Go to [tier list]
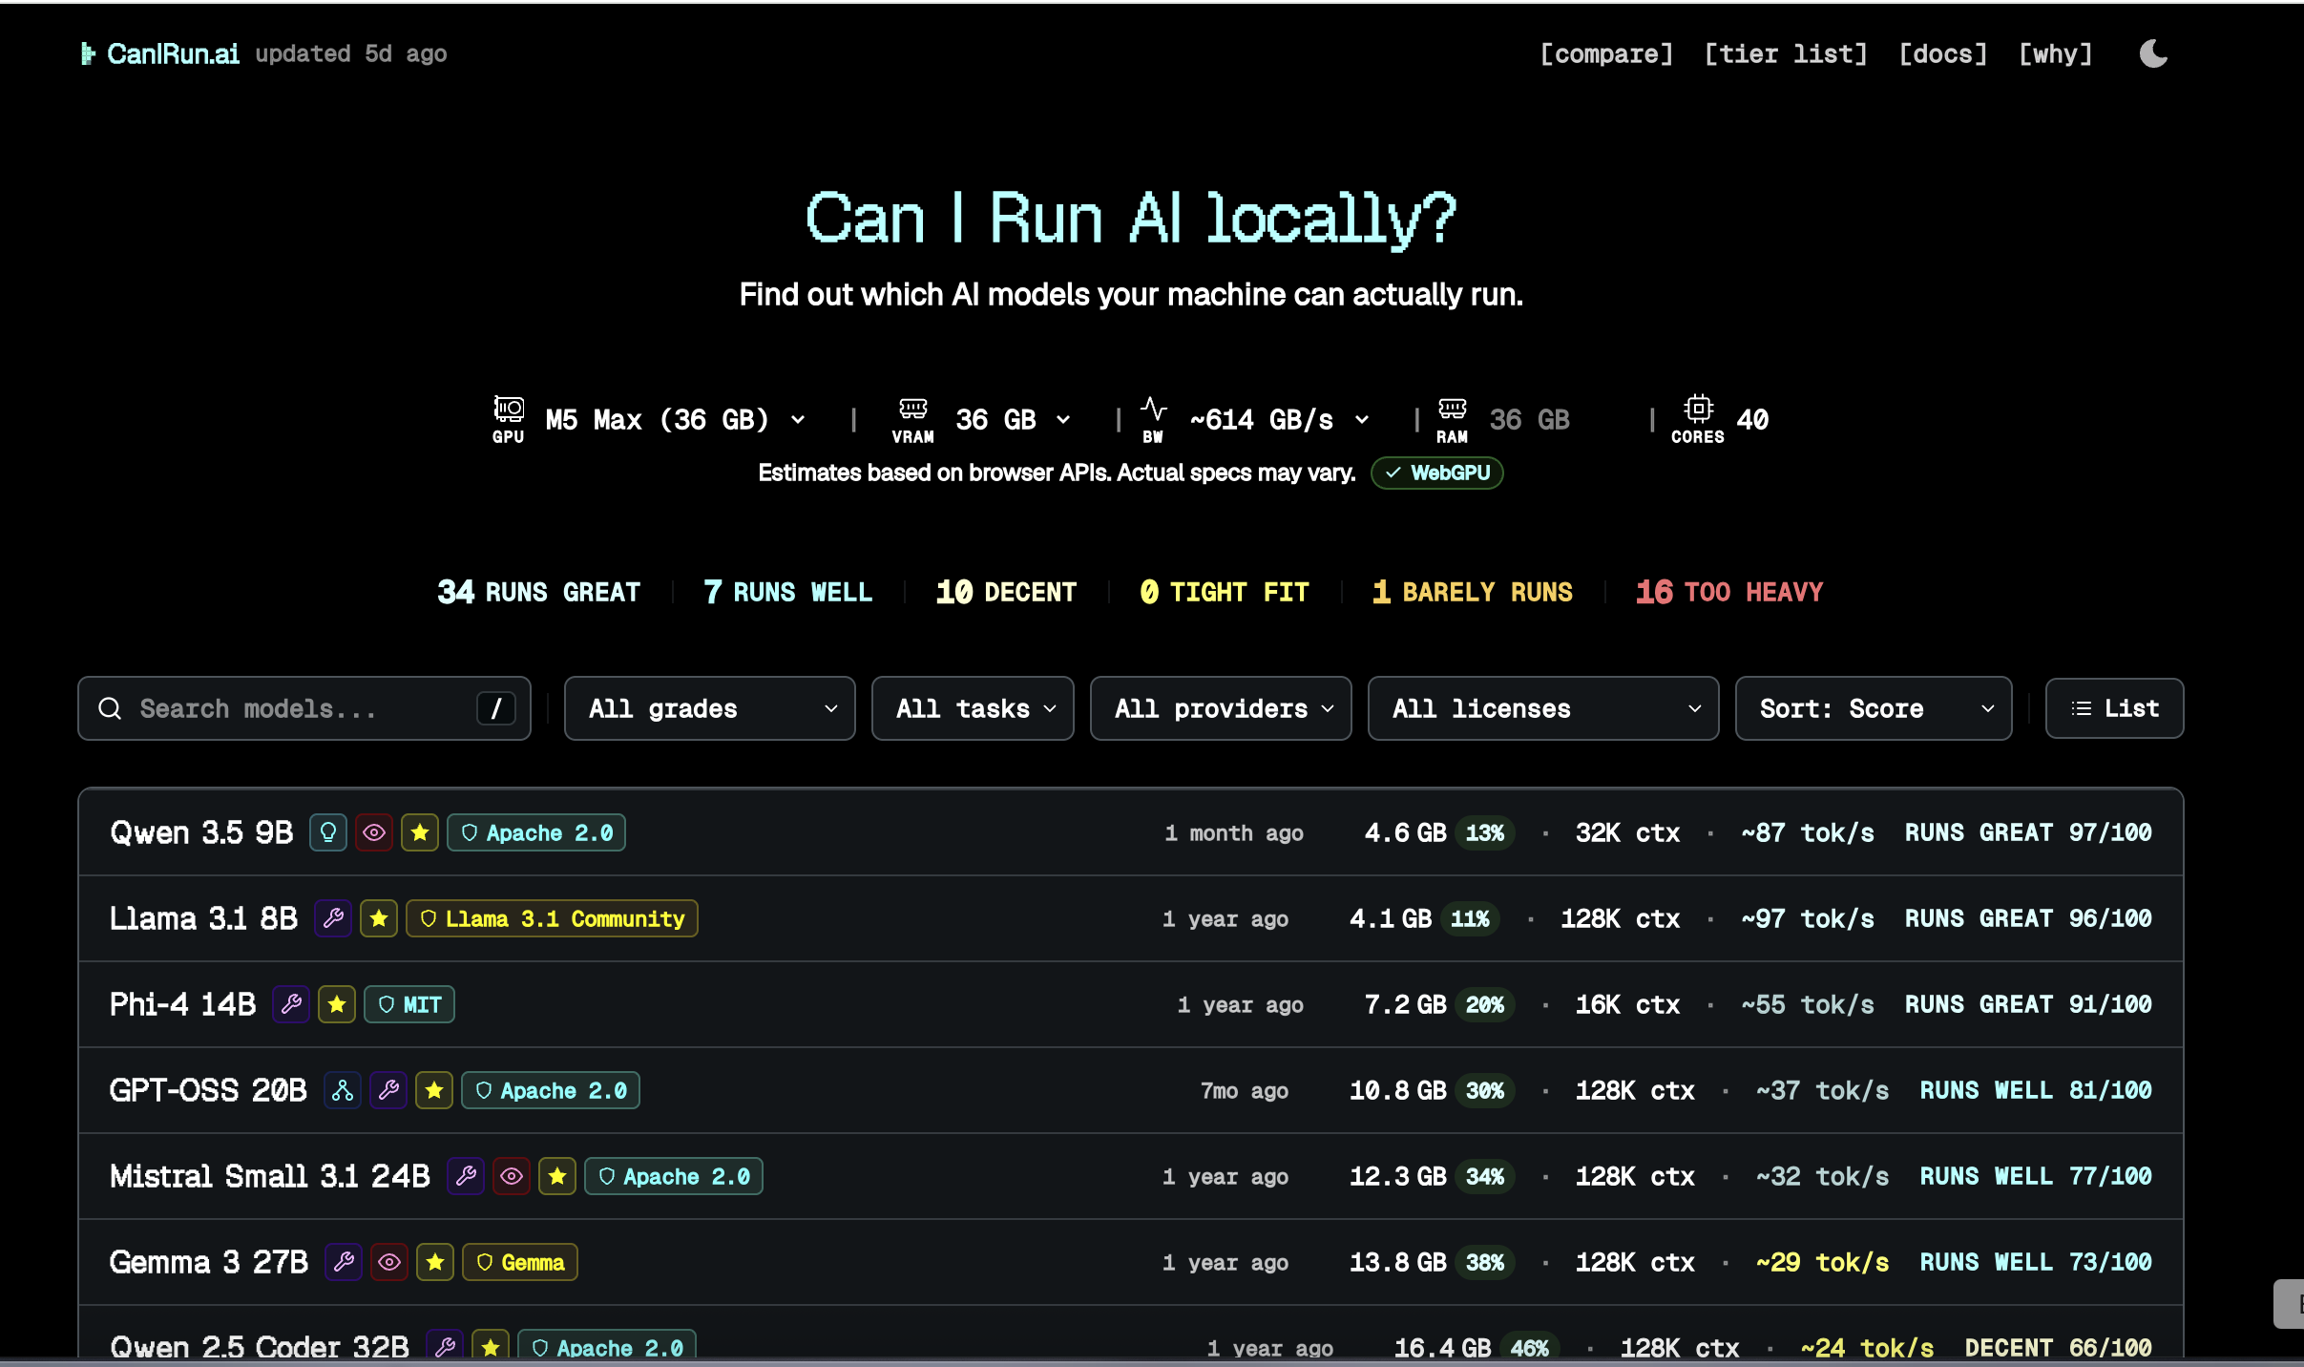Screen dimensions: 2304x1367 [1785, 53]
